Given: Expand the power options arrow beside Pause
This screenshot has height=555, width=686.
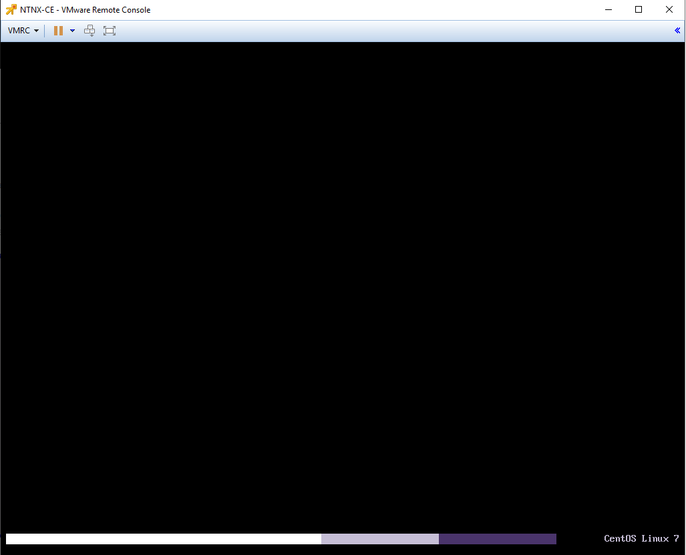Looking at the screenshot, I should tap(72, 31).
